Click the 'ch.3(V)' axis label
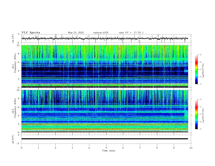The image size is (215, 166). (x=13, y=139)
